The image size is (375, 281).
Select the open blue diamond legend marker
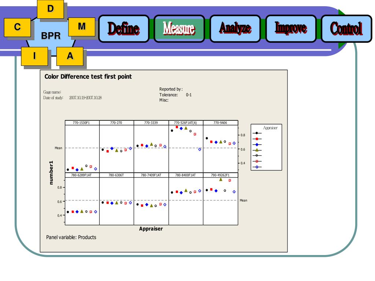[x=257, y=167]
